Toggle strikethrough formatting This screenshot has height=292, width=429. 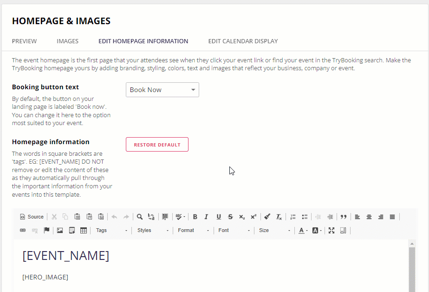230,217
